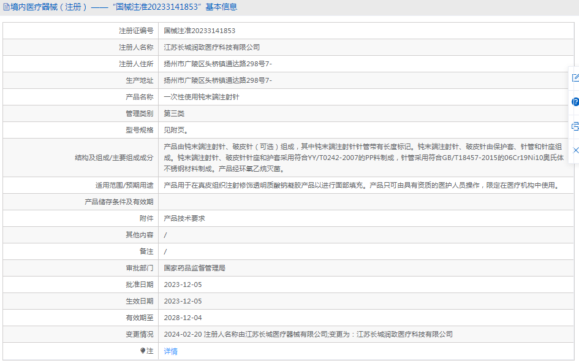579x363 pixels.
Task: Click the 审批部门 label
Action: click(140, 268)
